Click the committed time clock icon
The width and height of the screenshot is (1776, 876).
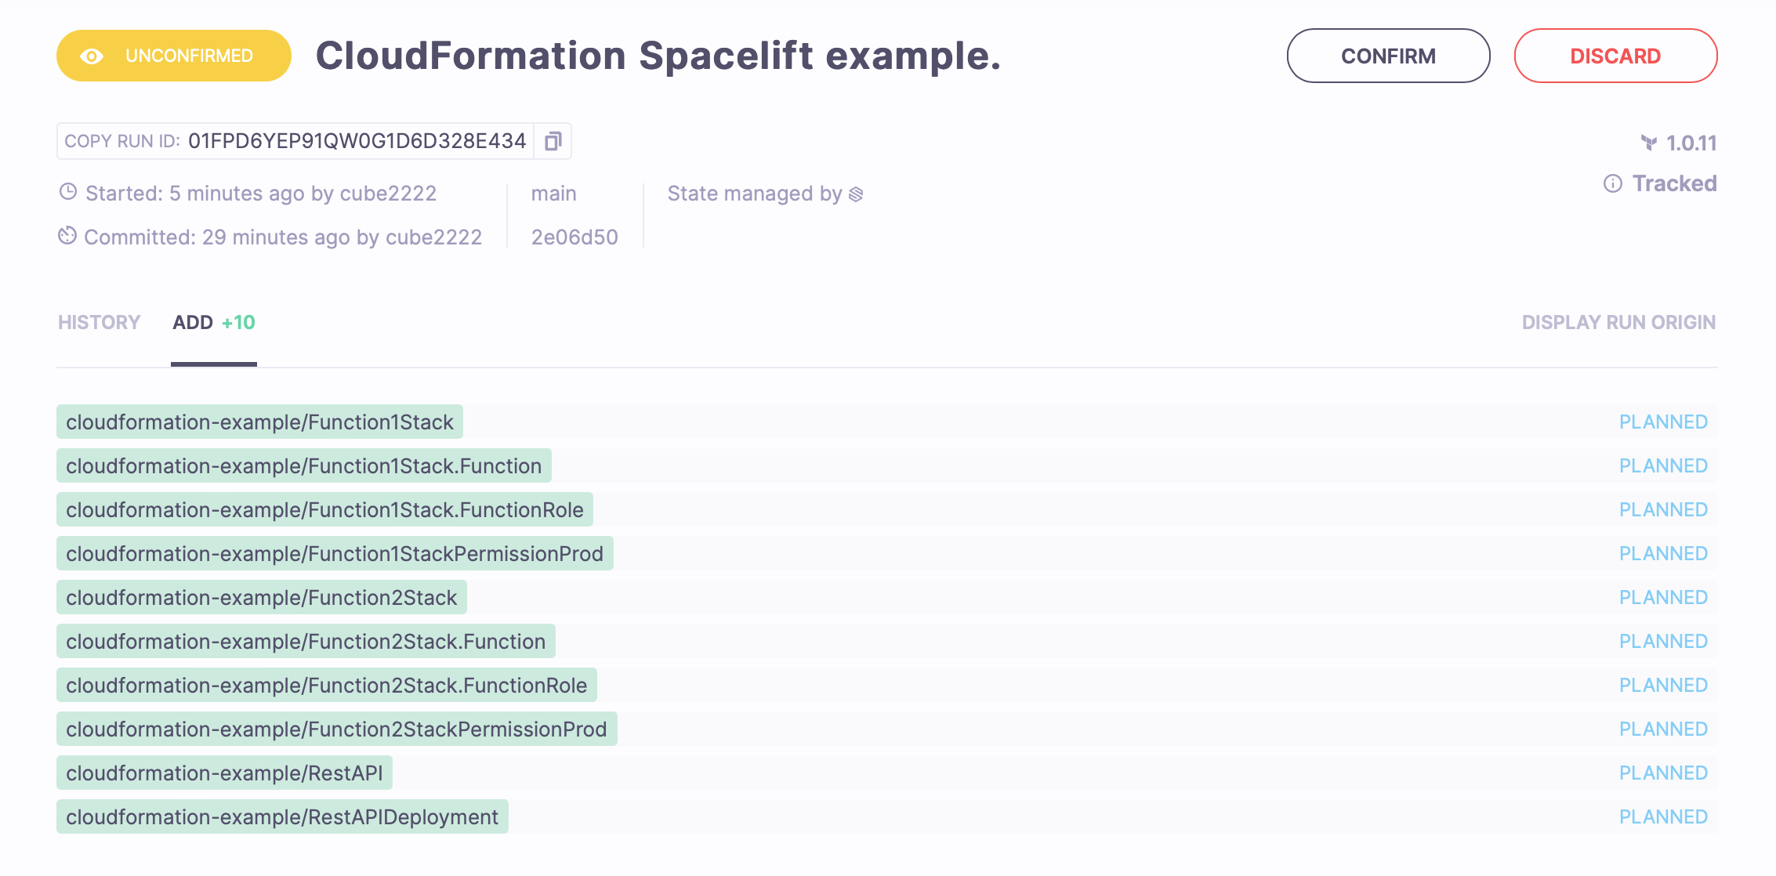point(66,237)
